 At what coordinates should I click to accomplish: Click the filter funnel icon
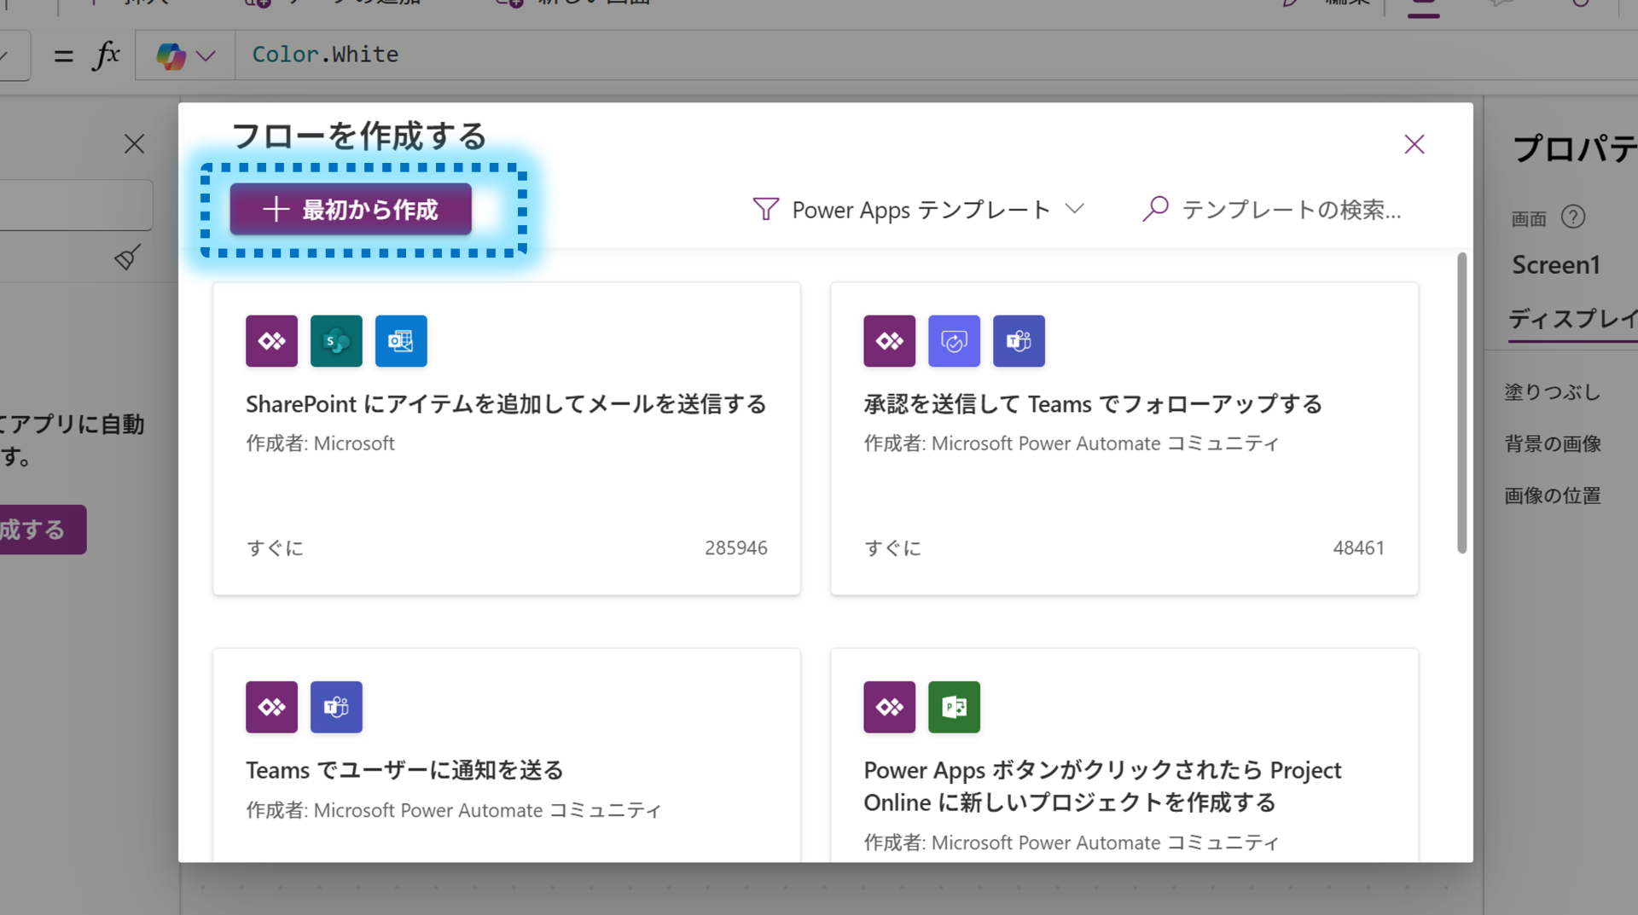(765, 210)
